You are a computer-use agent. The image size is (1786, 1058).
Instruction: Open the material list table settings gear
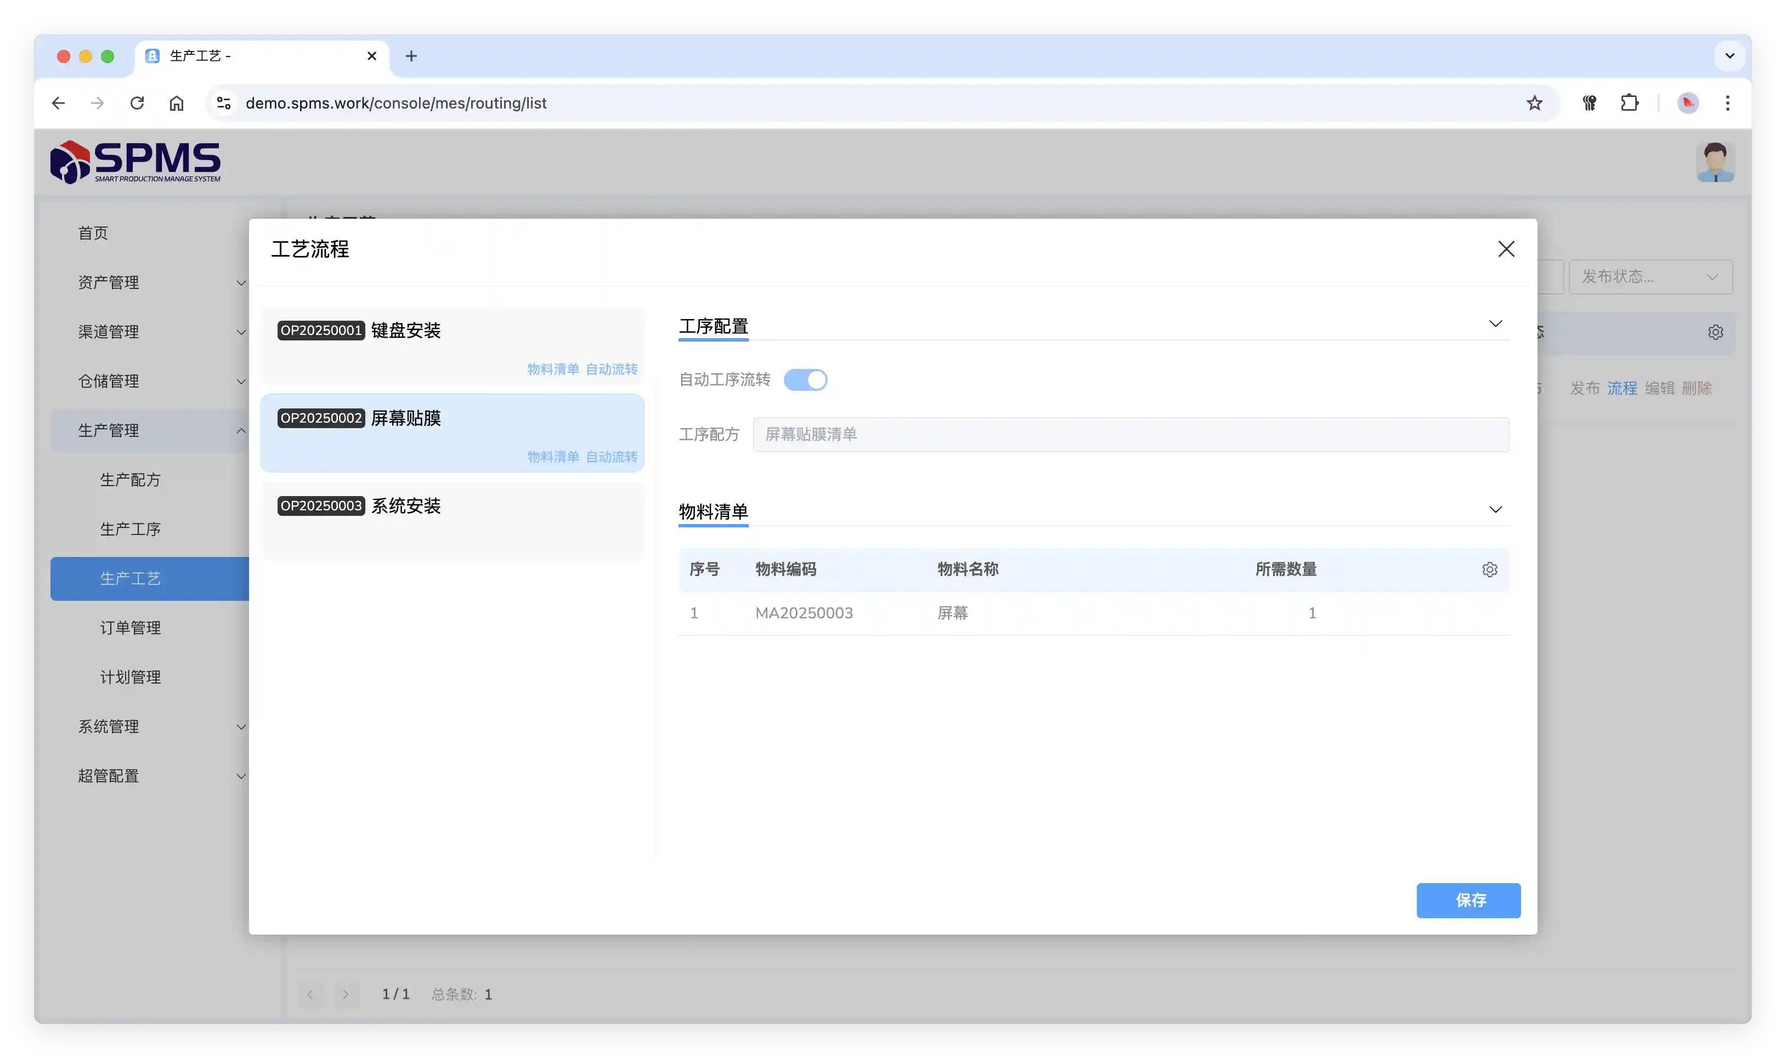pyautogui.click(x=1489, y=570)
